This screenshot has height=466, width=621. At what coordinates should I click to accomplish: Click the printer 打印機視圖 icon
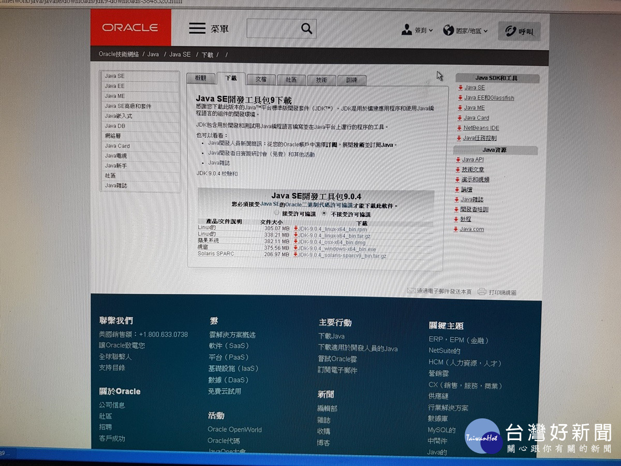click(x=482, y=292)
